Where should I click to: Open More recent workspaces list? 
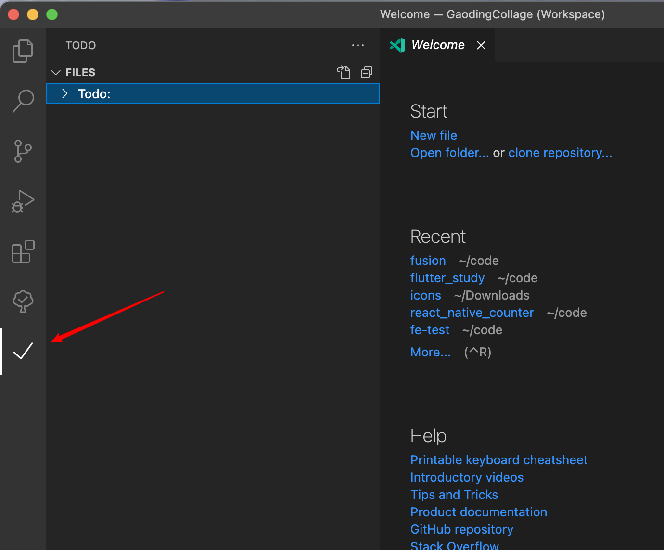[430, 352]
